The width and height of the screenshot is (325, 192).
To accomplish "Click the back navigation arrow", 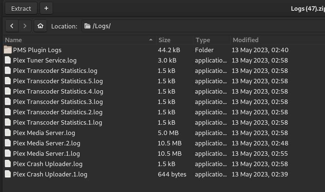I will click(x=12, y=26).
